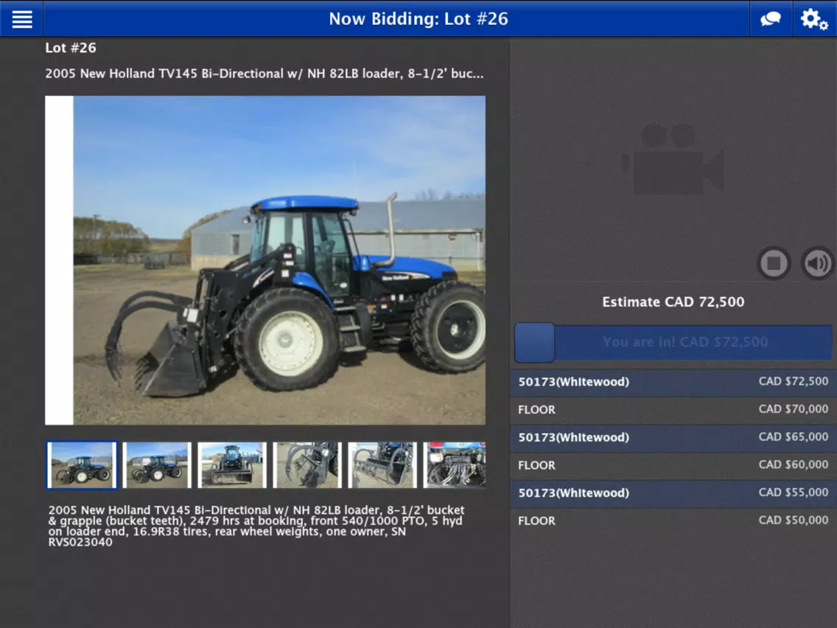Select the fifth bucket thumbnail
Image resolution: width=837 pixels, height=628 pixels.
[382, 464]
